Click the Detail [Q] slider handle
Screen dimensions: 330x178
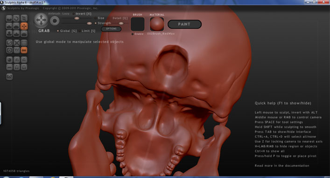point(121,23)
